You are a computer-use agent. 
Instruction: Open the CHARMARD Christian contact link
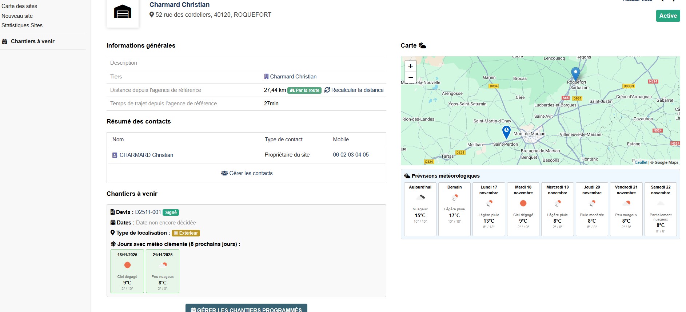coord(146,155)
